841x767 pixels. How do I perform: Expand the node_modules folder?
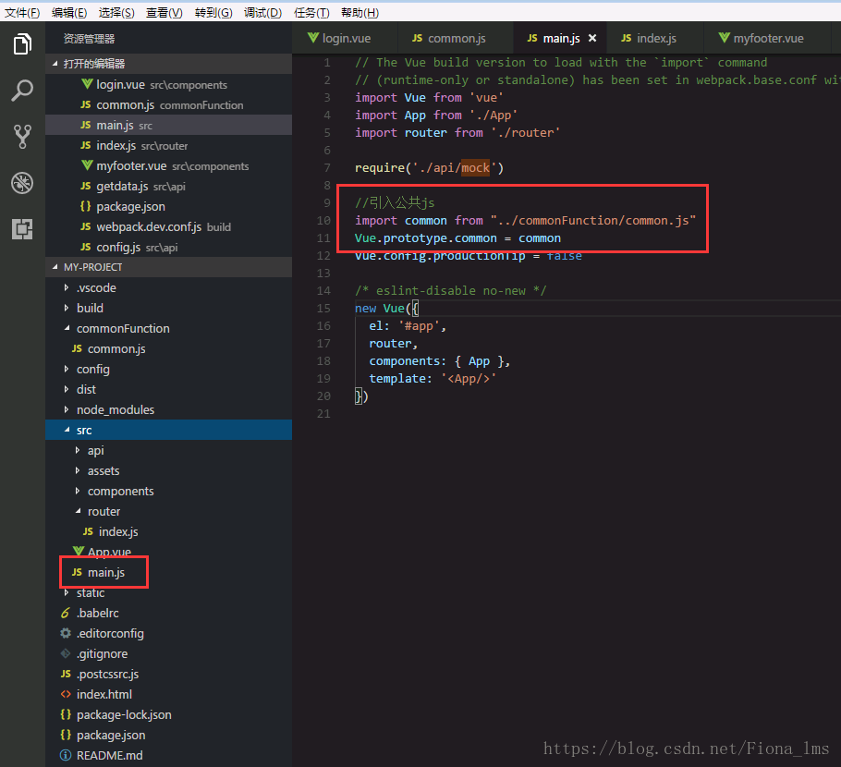(x=66, y=409)
